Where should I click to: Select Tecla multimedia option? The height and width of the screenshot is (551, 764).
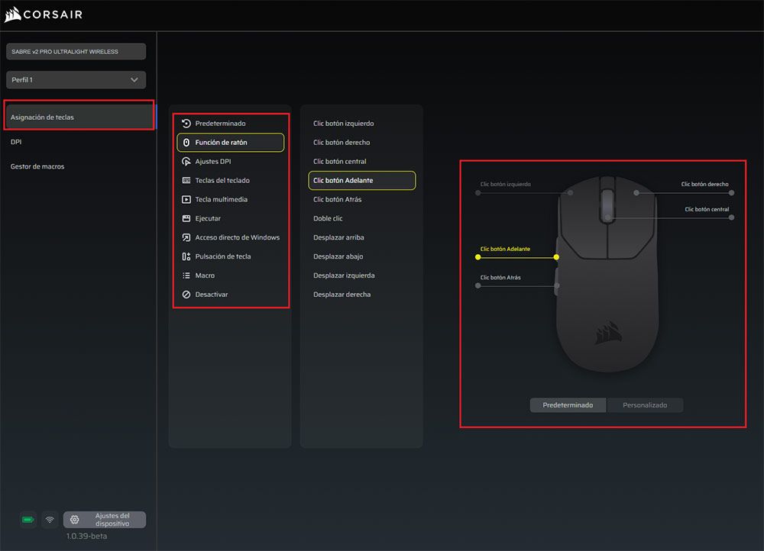[231, 200]
